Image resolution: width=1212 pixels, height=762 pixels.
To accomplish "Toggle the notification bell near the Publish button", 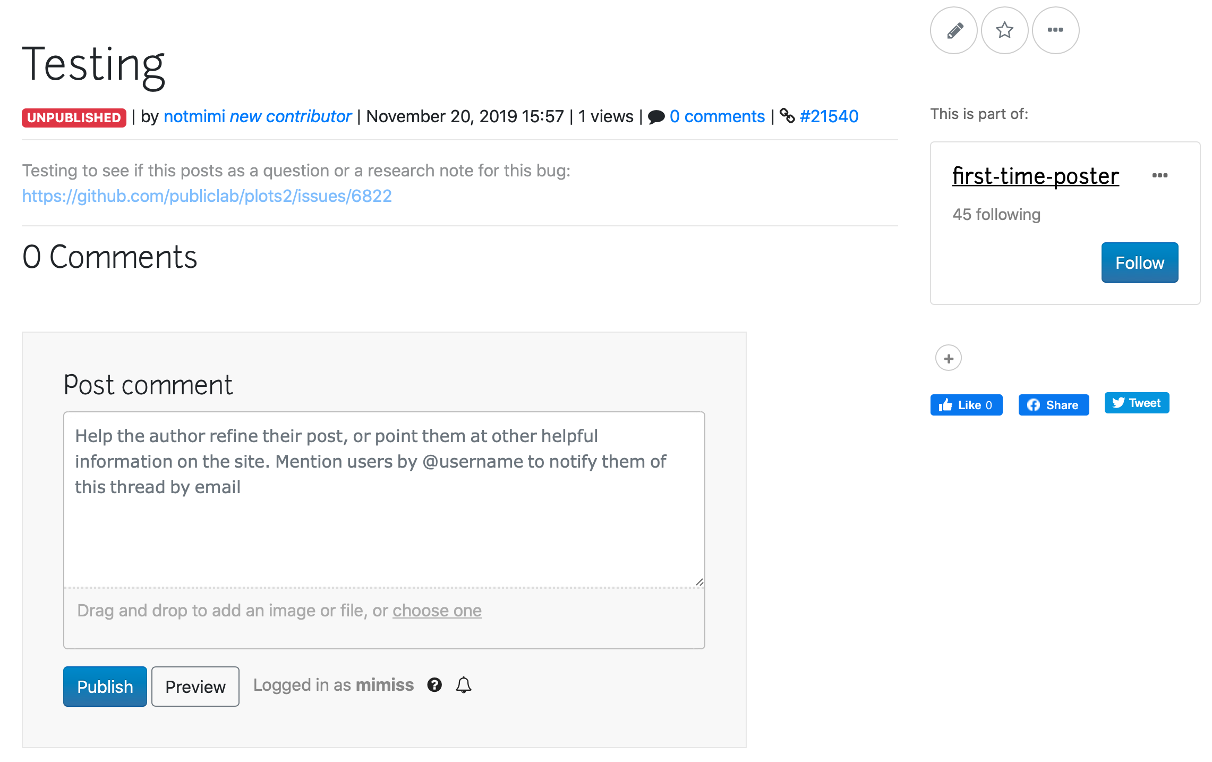I will tap(463, 685).
